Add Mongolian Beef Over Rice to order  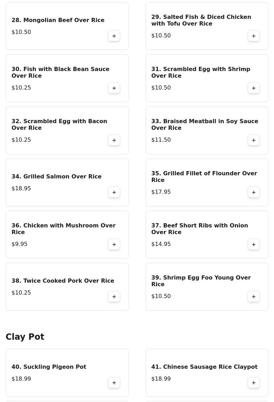114,36
